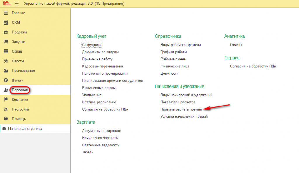
Task: Click the home icon for Начальная страница
Action: coord(4,128)
